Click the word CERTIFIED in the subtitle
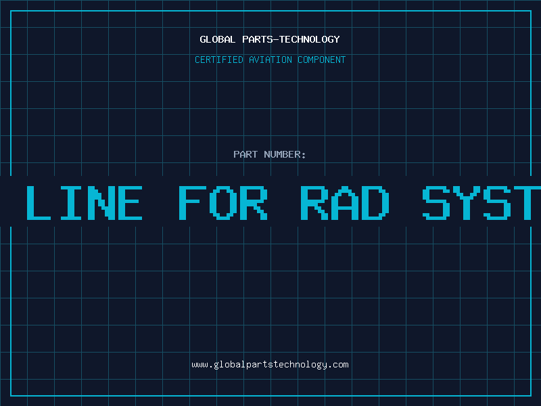 point(219,60)
